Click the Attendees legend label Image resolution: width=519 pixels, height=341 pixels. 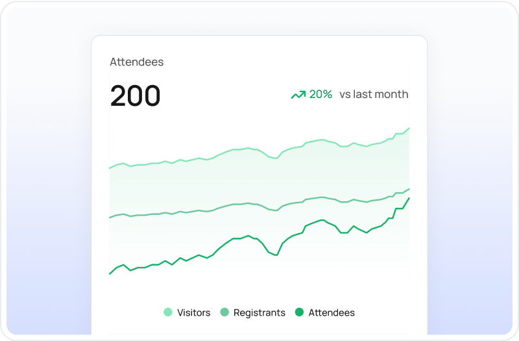pyautogui.click(x=332, y=312)
